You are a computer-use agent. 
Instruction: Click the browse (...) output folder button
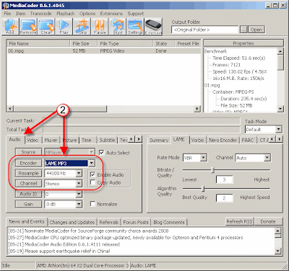pos(243,30)
